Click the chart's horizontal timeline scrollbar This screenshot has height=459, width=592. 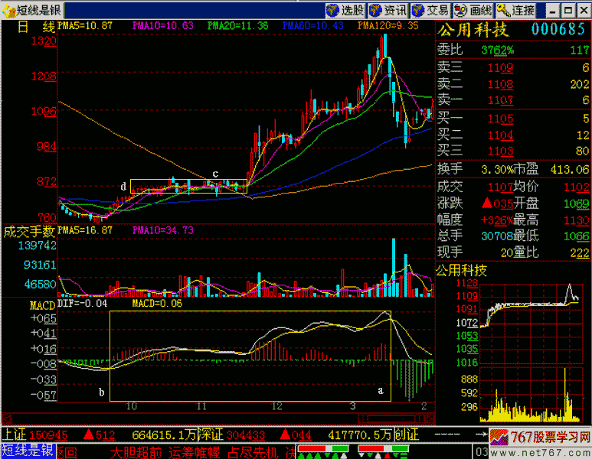click(230, 418)
